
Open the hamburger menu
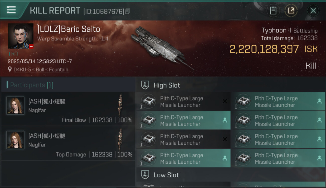11,10
